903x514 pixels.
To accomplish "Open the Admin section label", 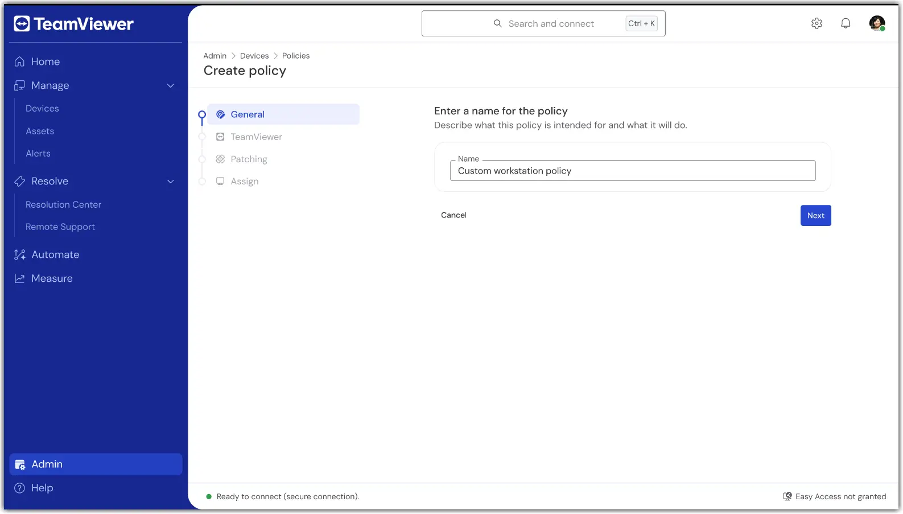I will 47,464.
